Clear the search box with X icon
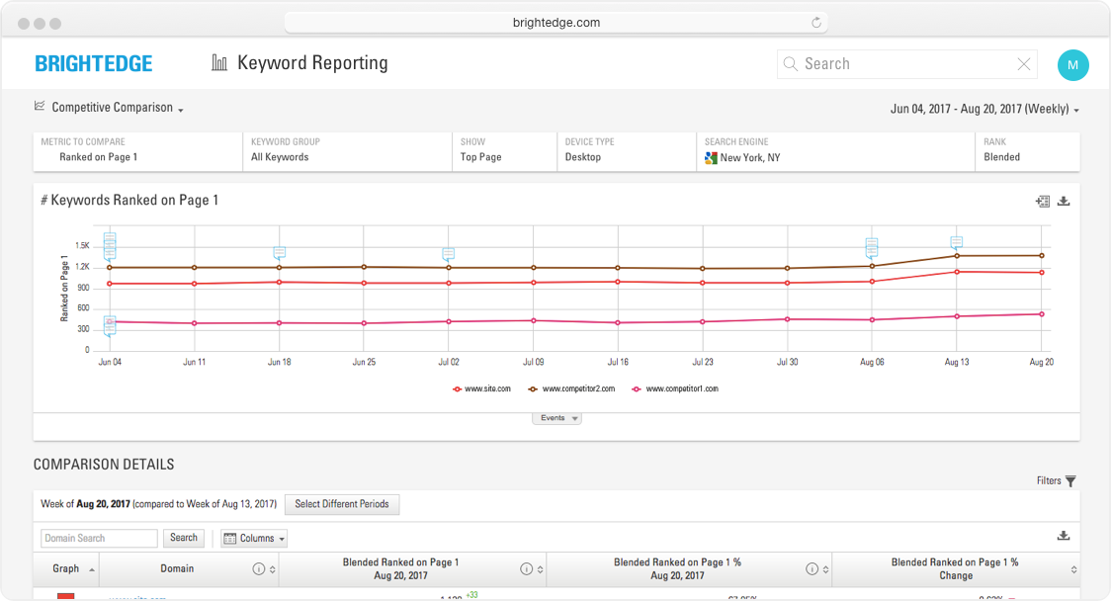The image size is (1111, 601). [x=1024, y=64]
